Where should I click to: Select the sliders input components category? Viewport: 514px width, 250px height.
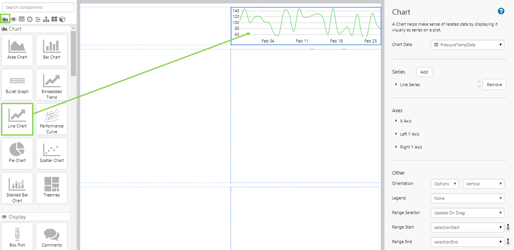tap(38, 19)
